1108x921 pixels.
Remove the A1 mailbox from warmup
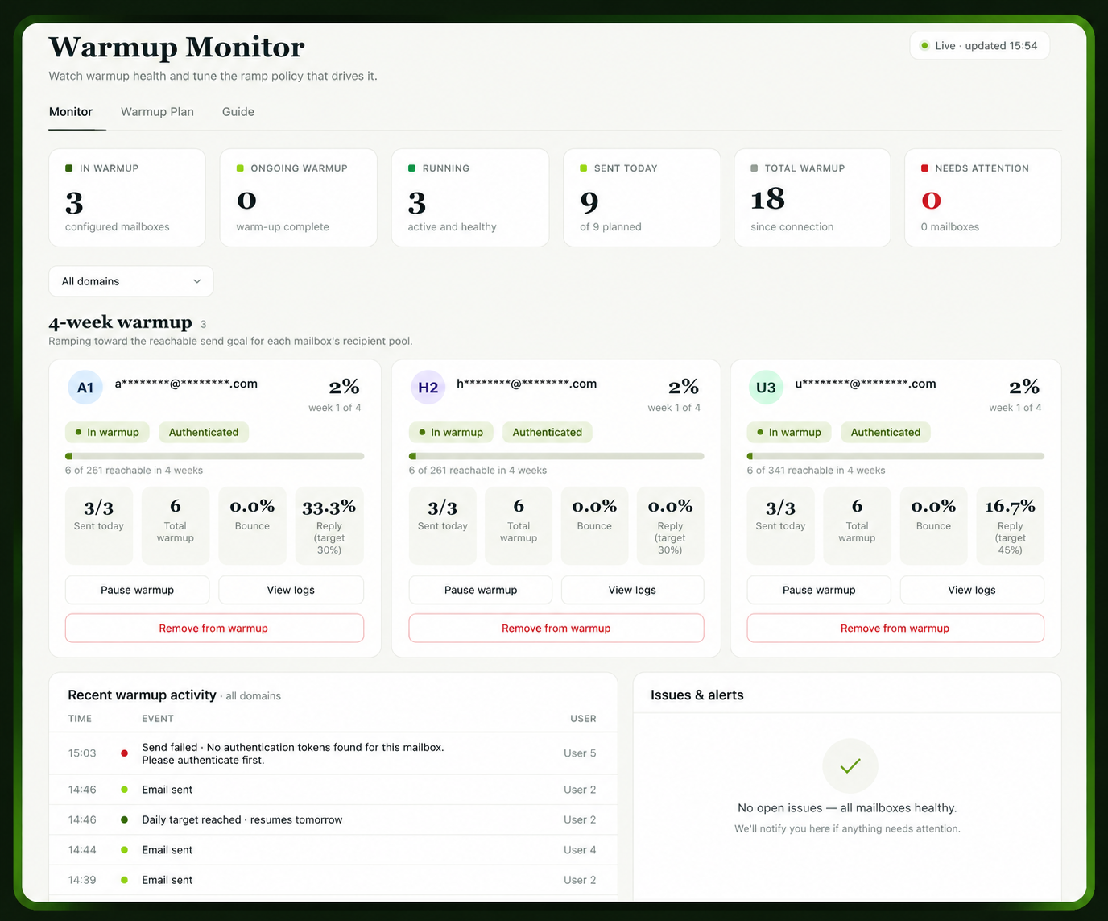tap(214, 629)
